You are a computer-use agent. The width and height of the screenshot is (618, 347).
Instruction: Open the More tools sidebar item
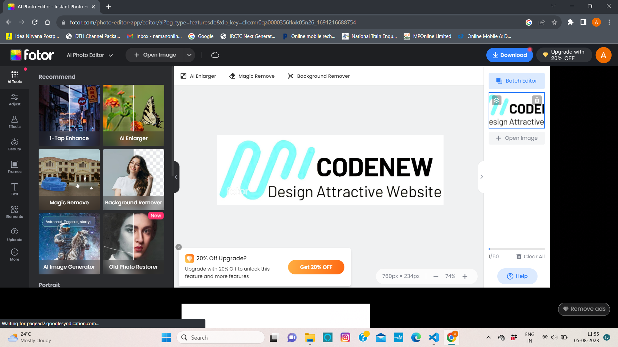click(14, 254)
